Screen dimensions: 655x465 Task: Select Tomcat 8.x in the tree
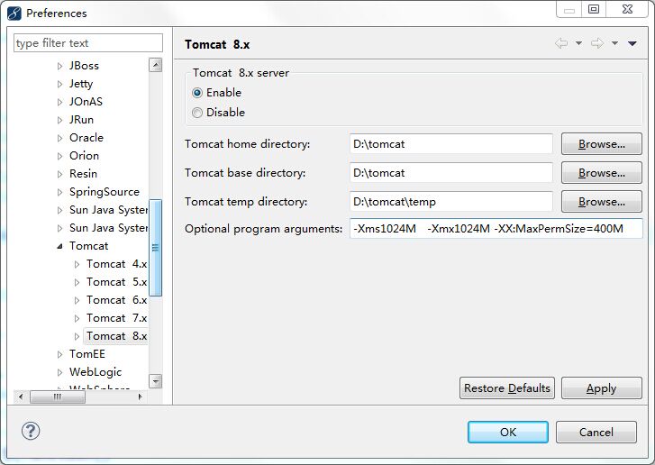[x=116, y=336]
